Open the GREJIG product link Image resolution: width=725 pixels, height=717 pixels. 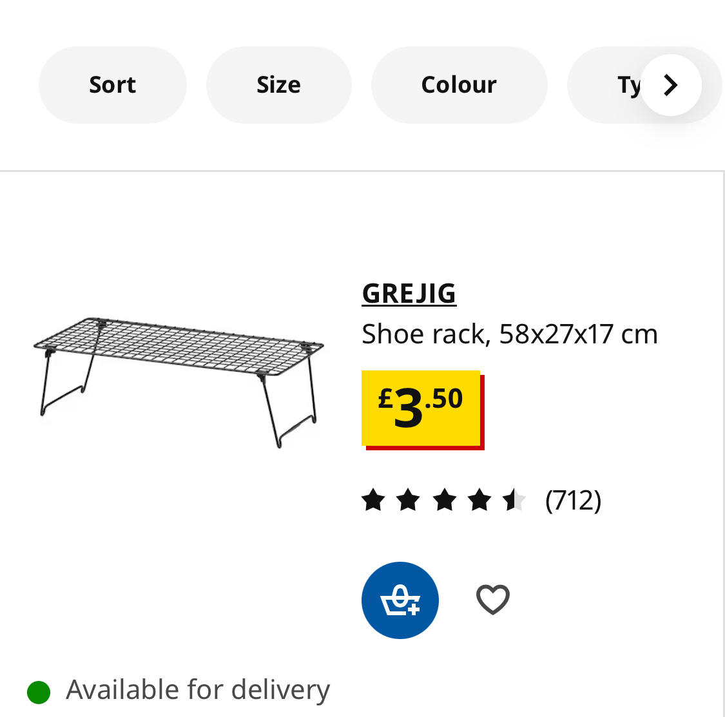click(409, 293)
